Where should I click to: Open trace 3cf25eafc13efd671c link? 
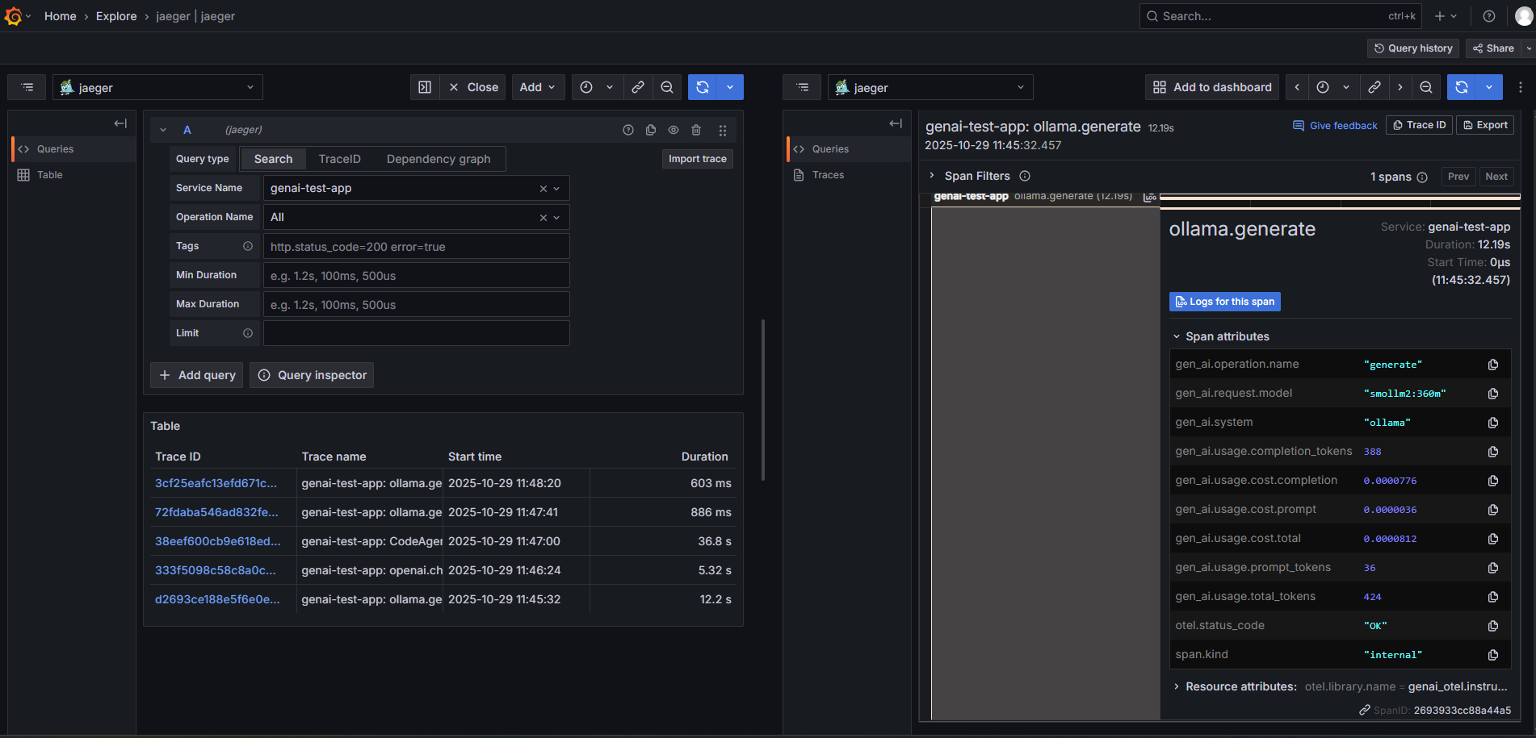coord(216,483)
